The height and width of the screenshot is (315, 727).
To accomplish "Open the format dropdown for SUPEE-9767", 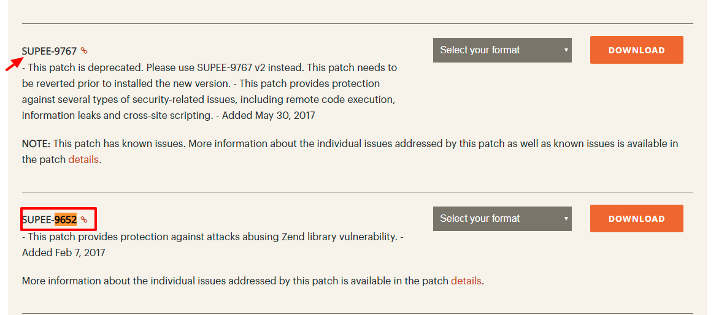I will 502,50.
